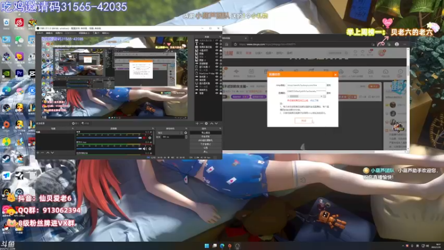
Task: Click Douyu search magnifier icon
Action: click(x=346, y=53)
